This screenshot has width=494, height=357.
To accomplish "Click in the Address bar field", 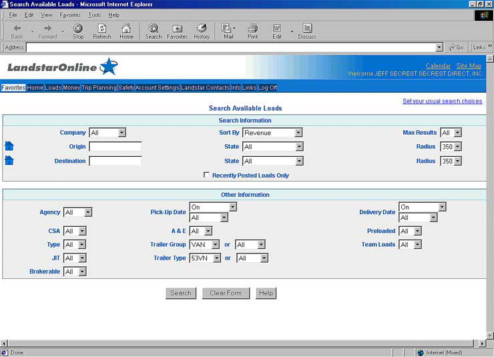I will [x=231, y=47].
